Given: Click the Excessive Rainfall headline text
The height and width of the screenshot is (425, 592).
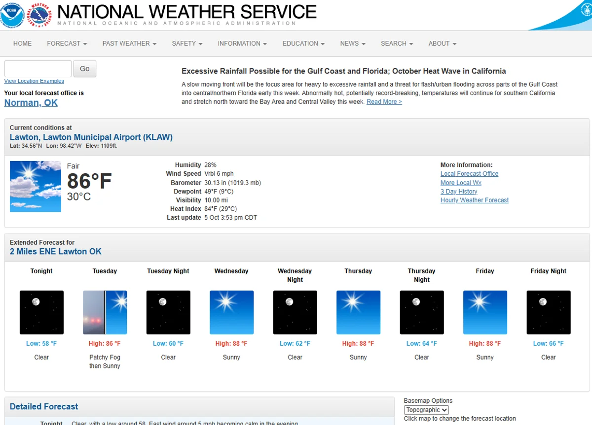Looking at the screenshot, I should coord(344,71).
